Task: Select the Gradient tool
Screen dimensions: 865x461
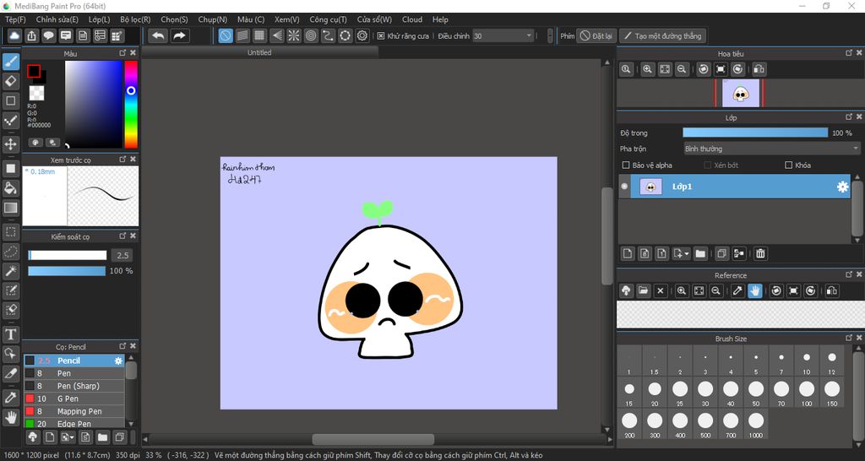Action: click(x=10, y=208)
